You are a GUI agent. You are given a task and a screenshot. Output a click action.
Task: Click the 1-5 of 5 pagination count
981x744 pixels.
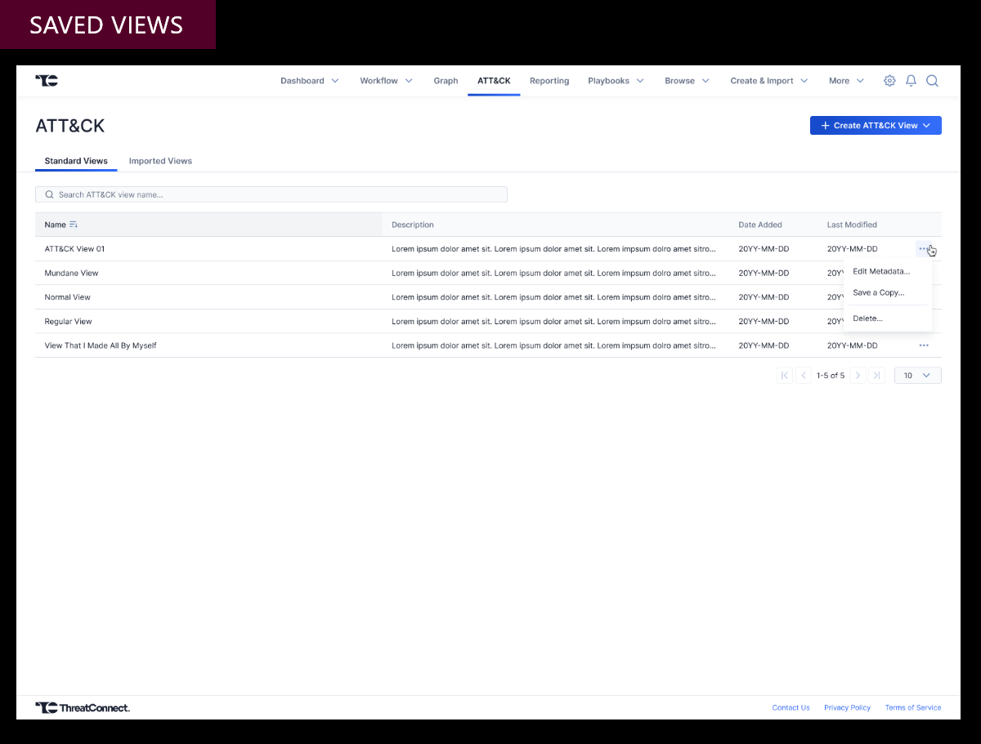point(831,376)
